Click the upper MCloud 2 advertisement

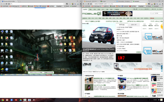pos(152,36)
